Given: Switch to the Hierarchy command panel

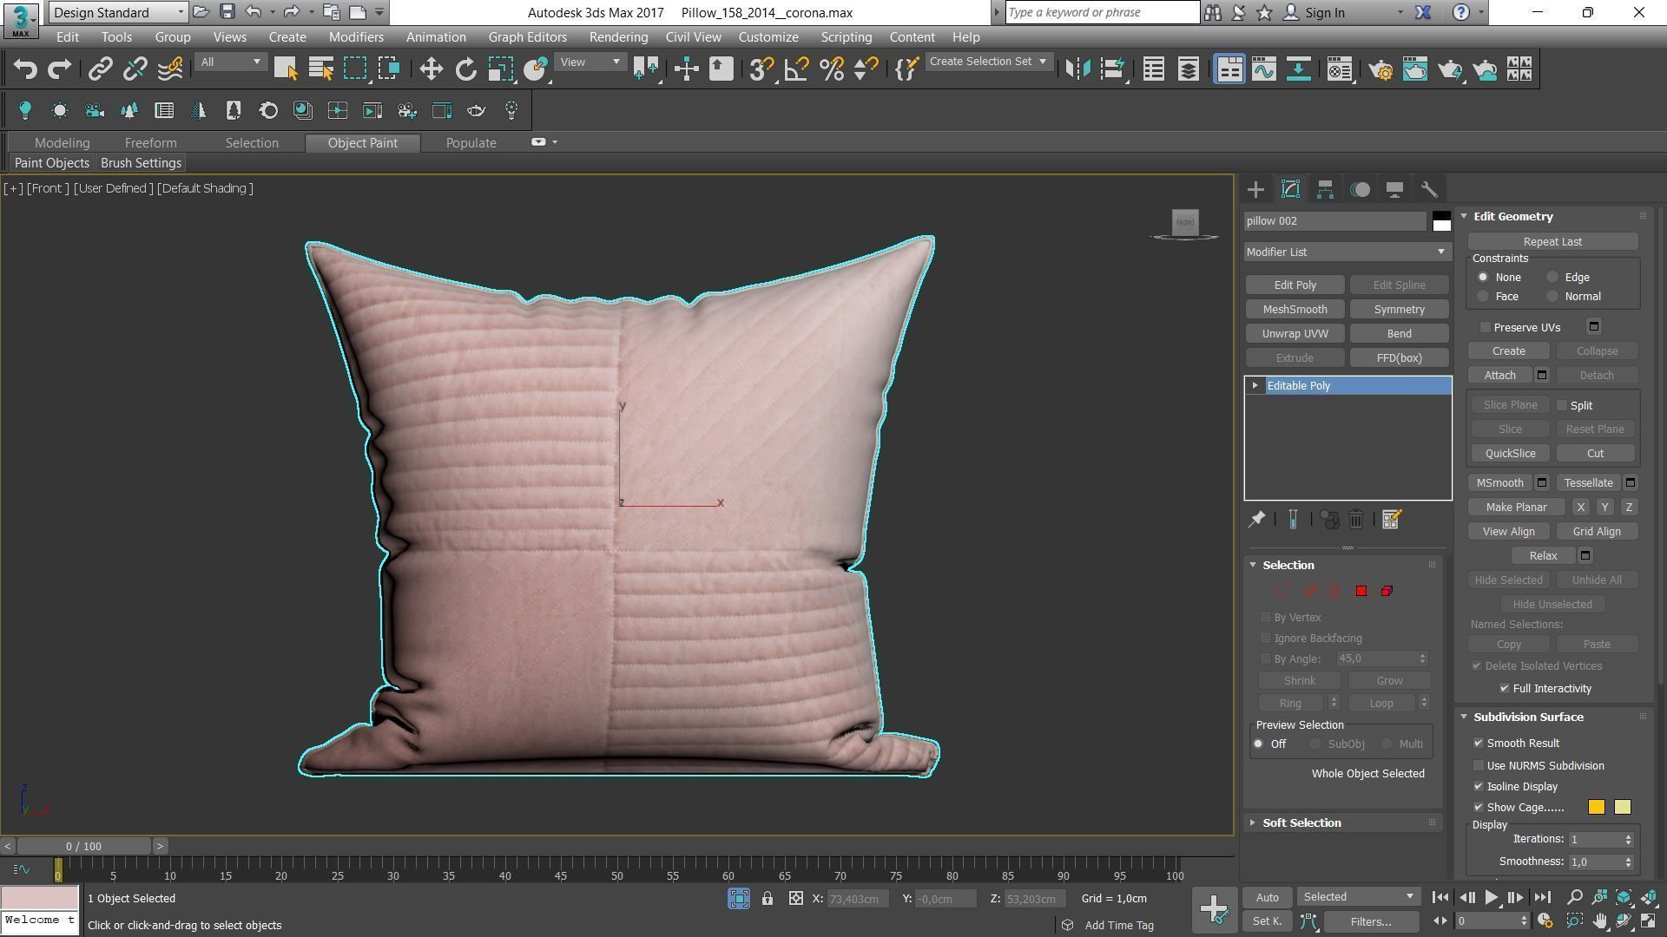Looking at the screenshot, I should [1325, 189].
